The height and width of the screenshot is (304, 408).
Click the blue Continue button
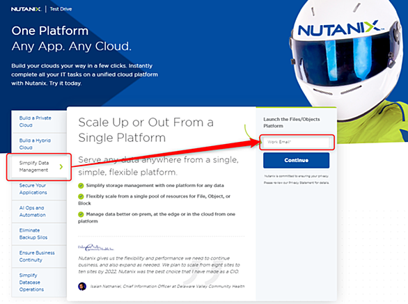point(297,160)
